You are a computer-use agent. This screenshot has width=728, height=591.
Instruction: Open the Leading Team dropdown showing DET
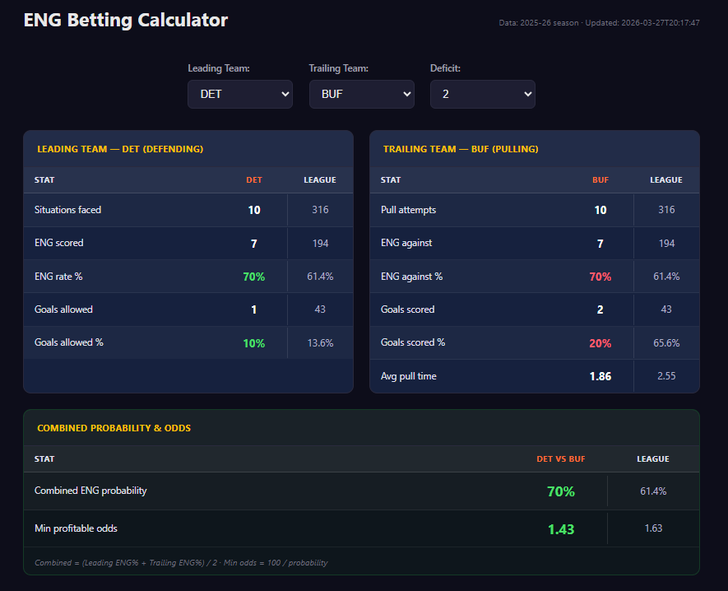tap(240, 95)
